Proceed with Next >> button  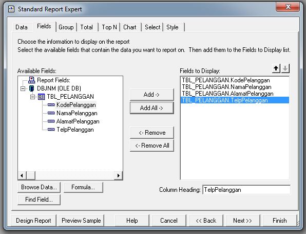click(242, 221)
